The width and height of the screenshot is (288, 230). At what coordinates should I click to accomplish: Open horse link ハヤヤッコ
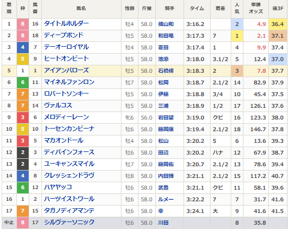(58, 187)
